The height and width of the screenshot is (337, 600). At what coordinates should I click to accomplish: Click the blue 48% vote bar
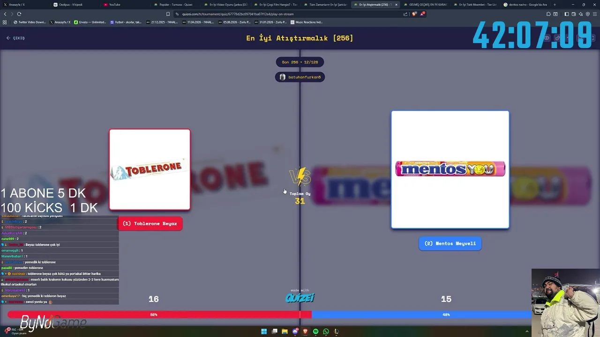coord(422,315)
